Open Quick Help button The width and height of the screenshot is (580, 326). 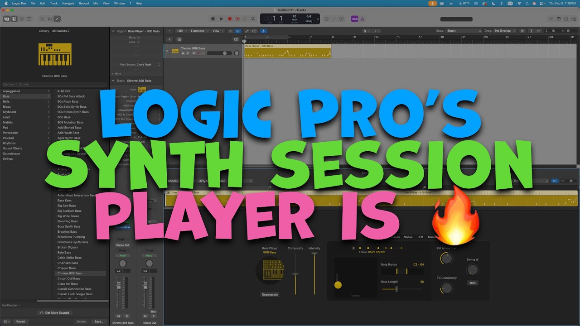(x=22, y=19)
